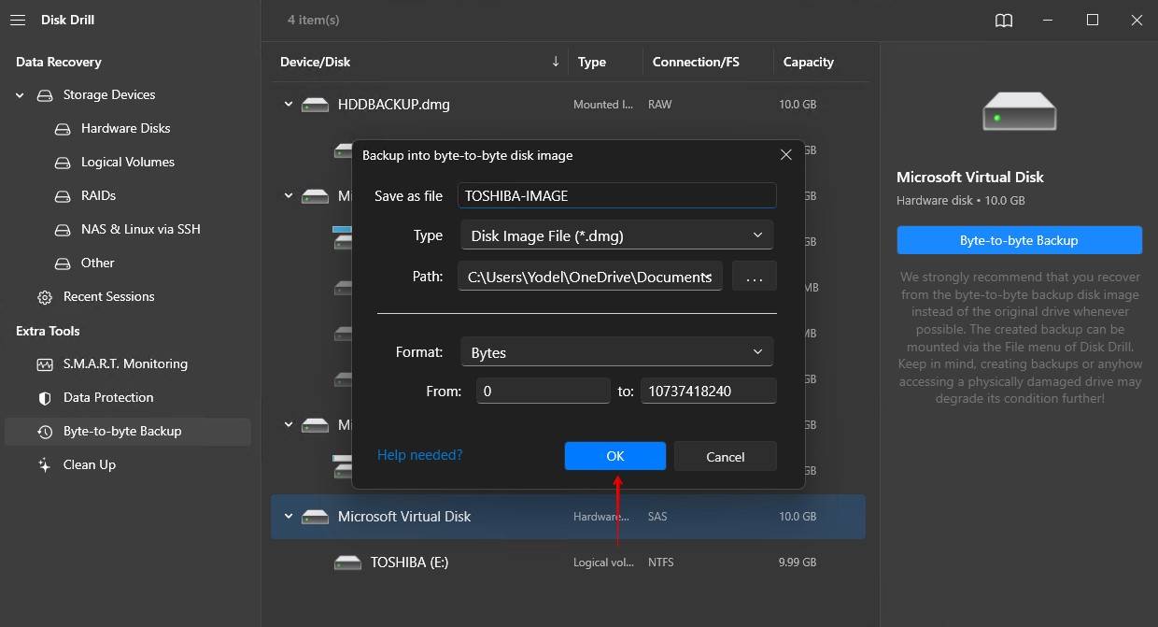Image resolution: width=1158 pixels, height=627 pixels.
Task: Click the Save as file name field
Action: 616,195
